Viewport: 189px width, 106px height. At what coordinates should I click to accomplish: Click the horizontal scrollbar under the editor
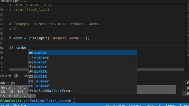(97, 69)
